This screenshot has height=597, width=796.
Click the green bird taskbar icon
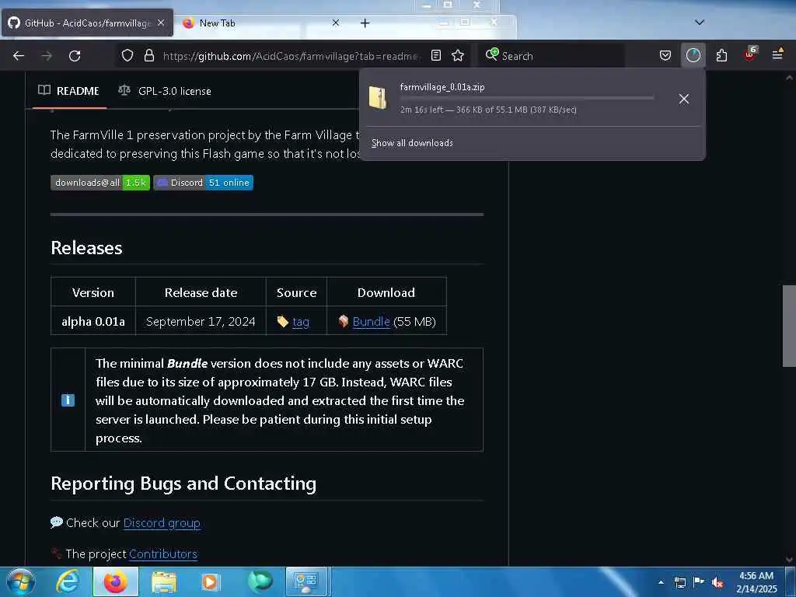coord(260,581)
